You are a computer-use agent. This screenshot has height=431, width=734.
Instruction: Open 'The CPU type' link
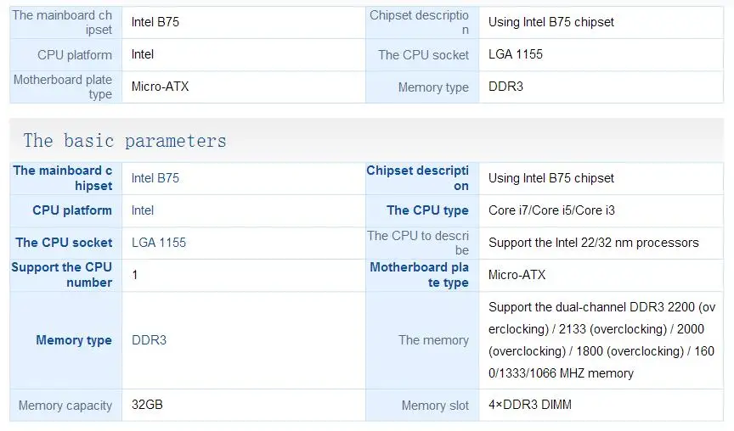tap(427, 210)
